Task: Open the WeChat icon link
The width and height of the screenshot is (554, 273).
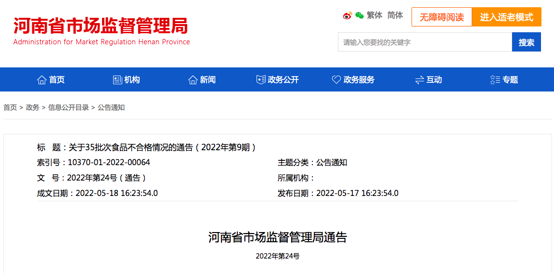Action: coord(360,15)
